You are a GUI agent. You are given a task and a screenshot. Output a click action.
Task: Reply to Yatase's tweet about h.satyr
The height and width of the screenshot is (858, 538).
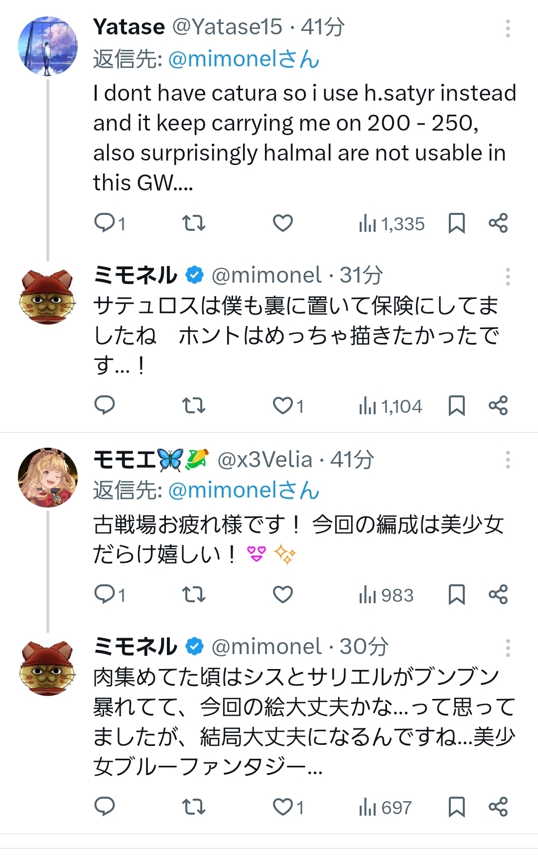point(105,223)
